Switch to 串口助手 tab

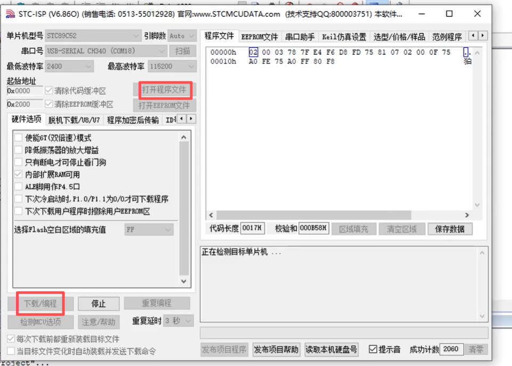(x=300, y=37)
